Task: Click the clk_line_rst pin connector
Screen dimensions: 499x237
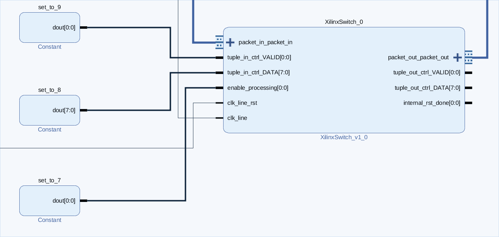Action: tap(218, 103)
